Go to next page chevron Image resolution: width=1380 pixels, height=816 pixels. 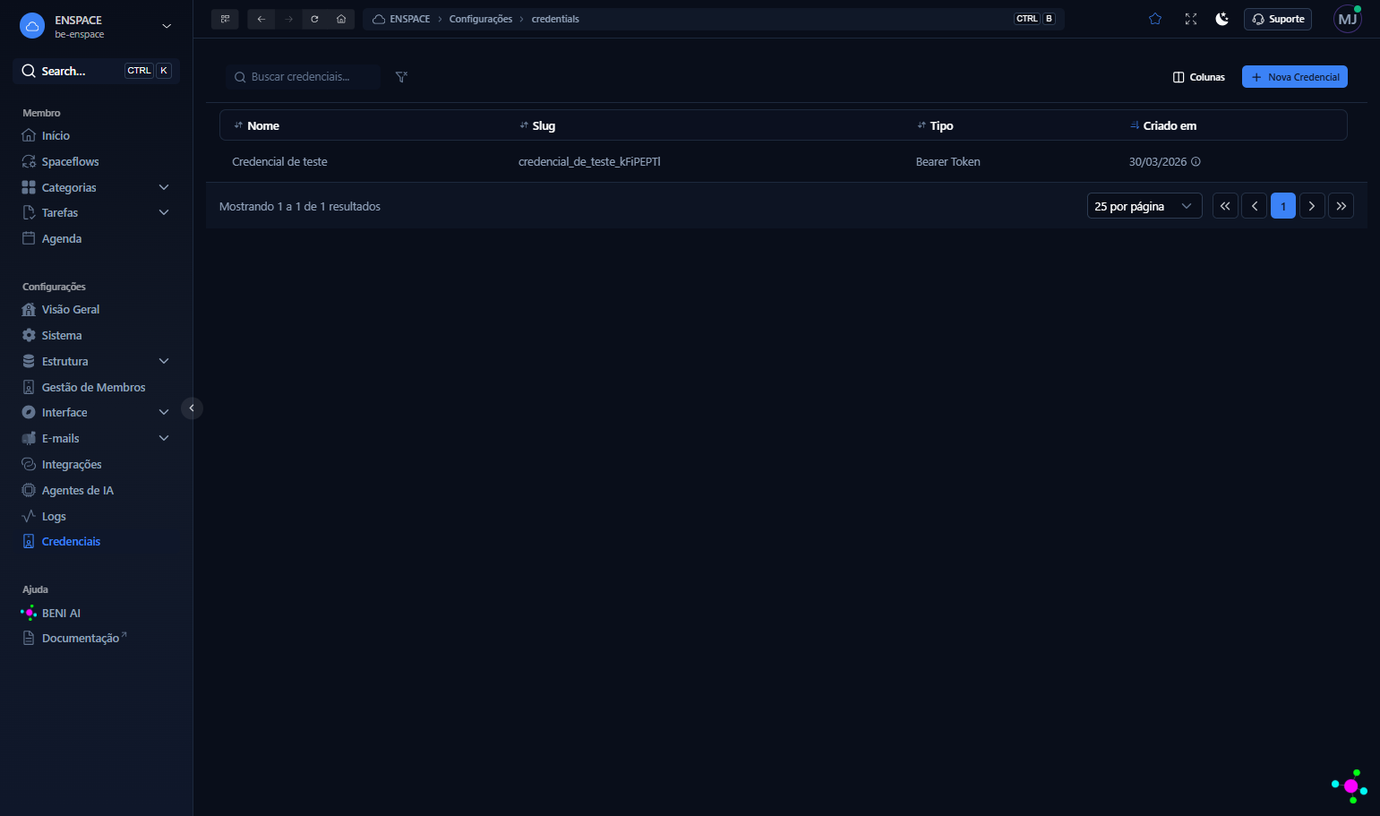point(1312,206)
